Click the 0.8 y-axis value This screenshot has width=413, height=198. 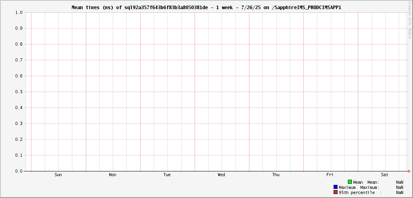tap(19, 44)
